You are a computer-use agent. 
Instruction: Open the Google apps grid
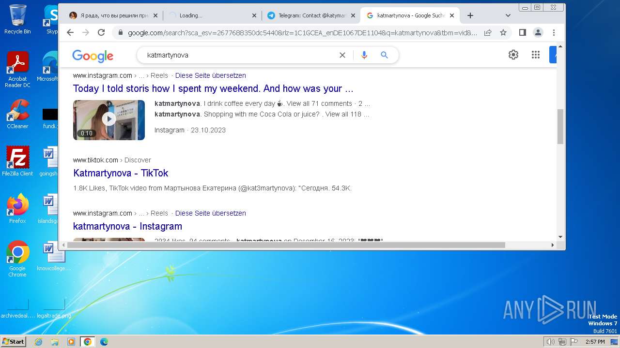tap(535, 55)
